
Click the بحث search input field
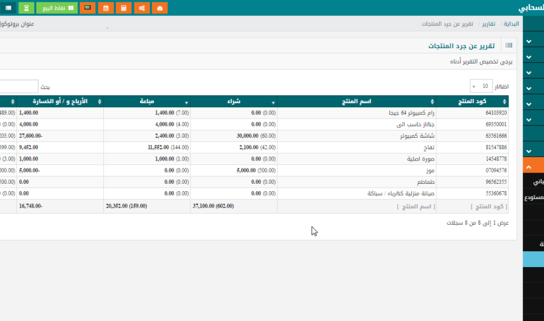point(17,86)
